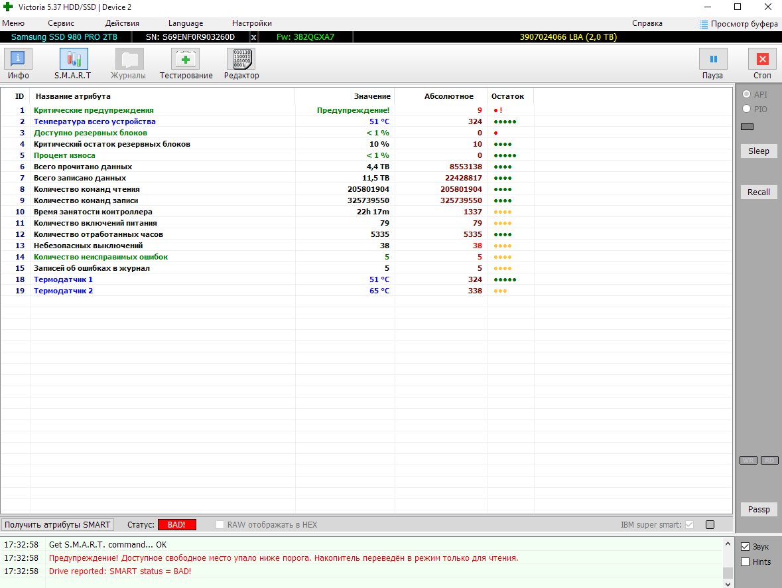782x588 pixels.
Task: Click the Fw: 3B2QGXA7 firmware label
Action: [x=305, y=37]
